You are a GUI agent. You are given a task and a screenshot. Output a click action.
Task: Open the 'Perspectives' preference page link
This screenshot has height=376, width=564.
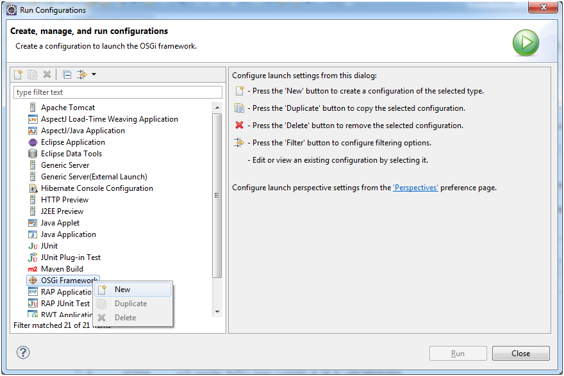(415, 188)
